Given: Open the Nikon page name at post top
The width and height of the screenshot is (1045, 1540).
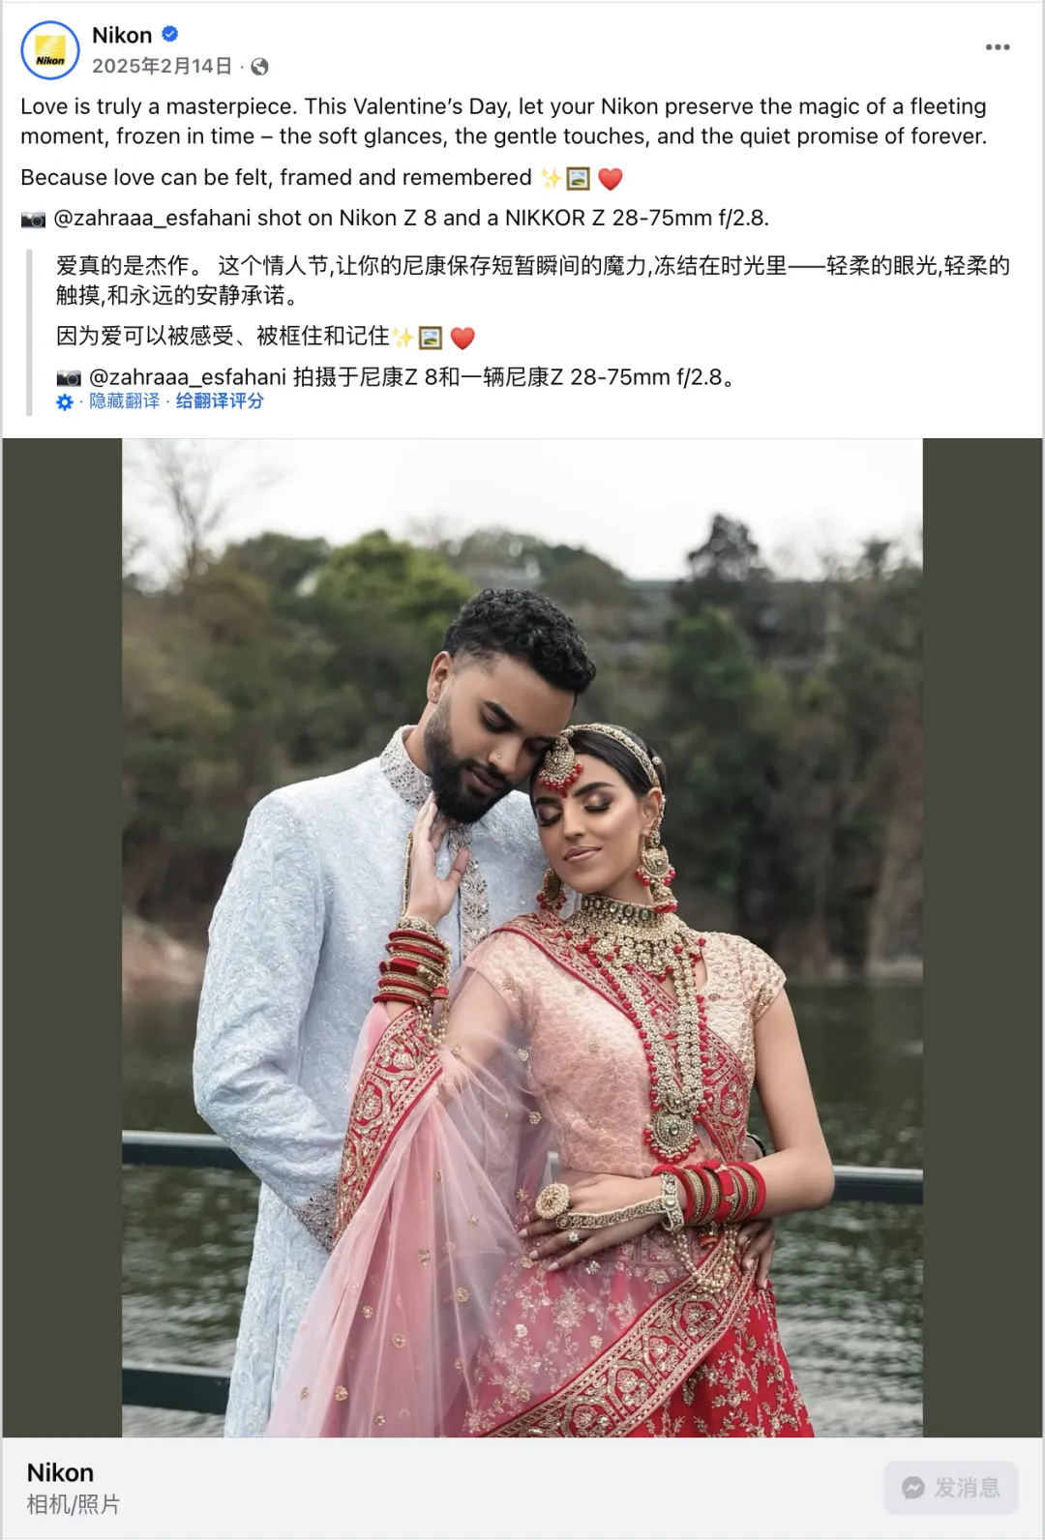Looking at the screenshot, I should [122, 35].
